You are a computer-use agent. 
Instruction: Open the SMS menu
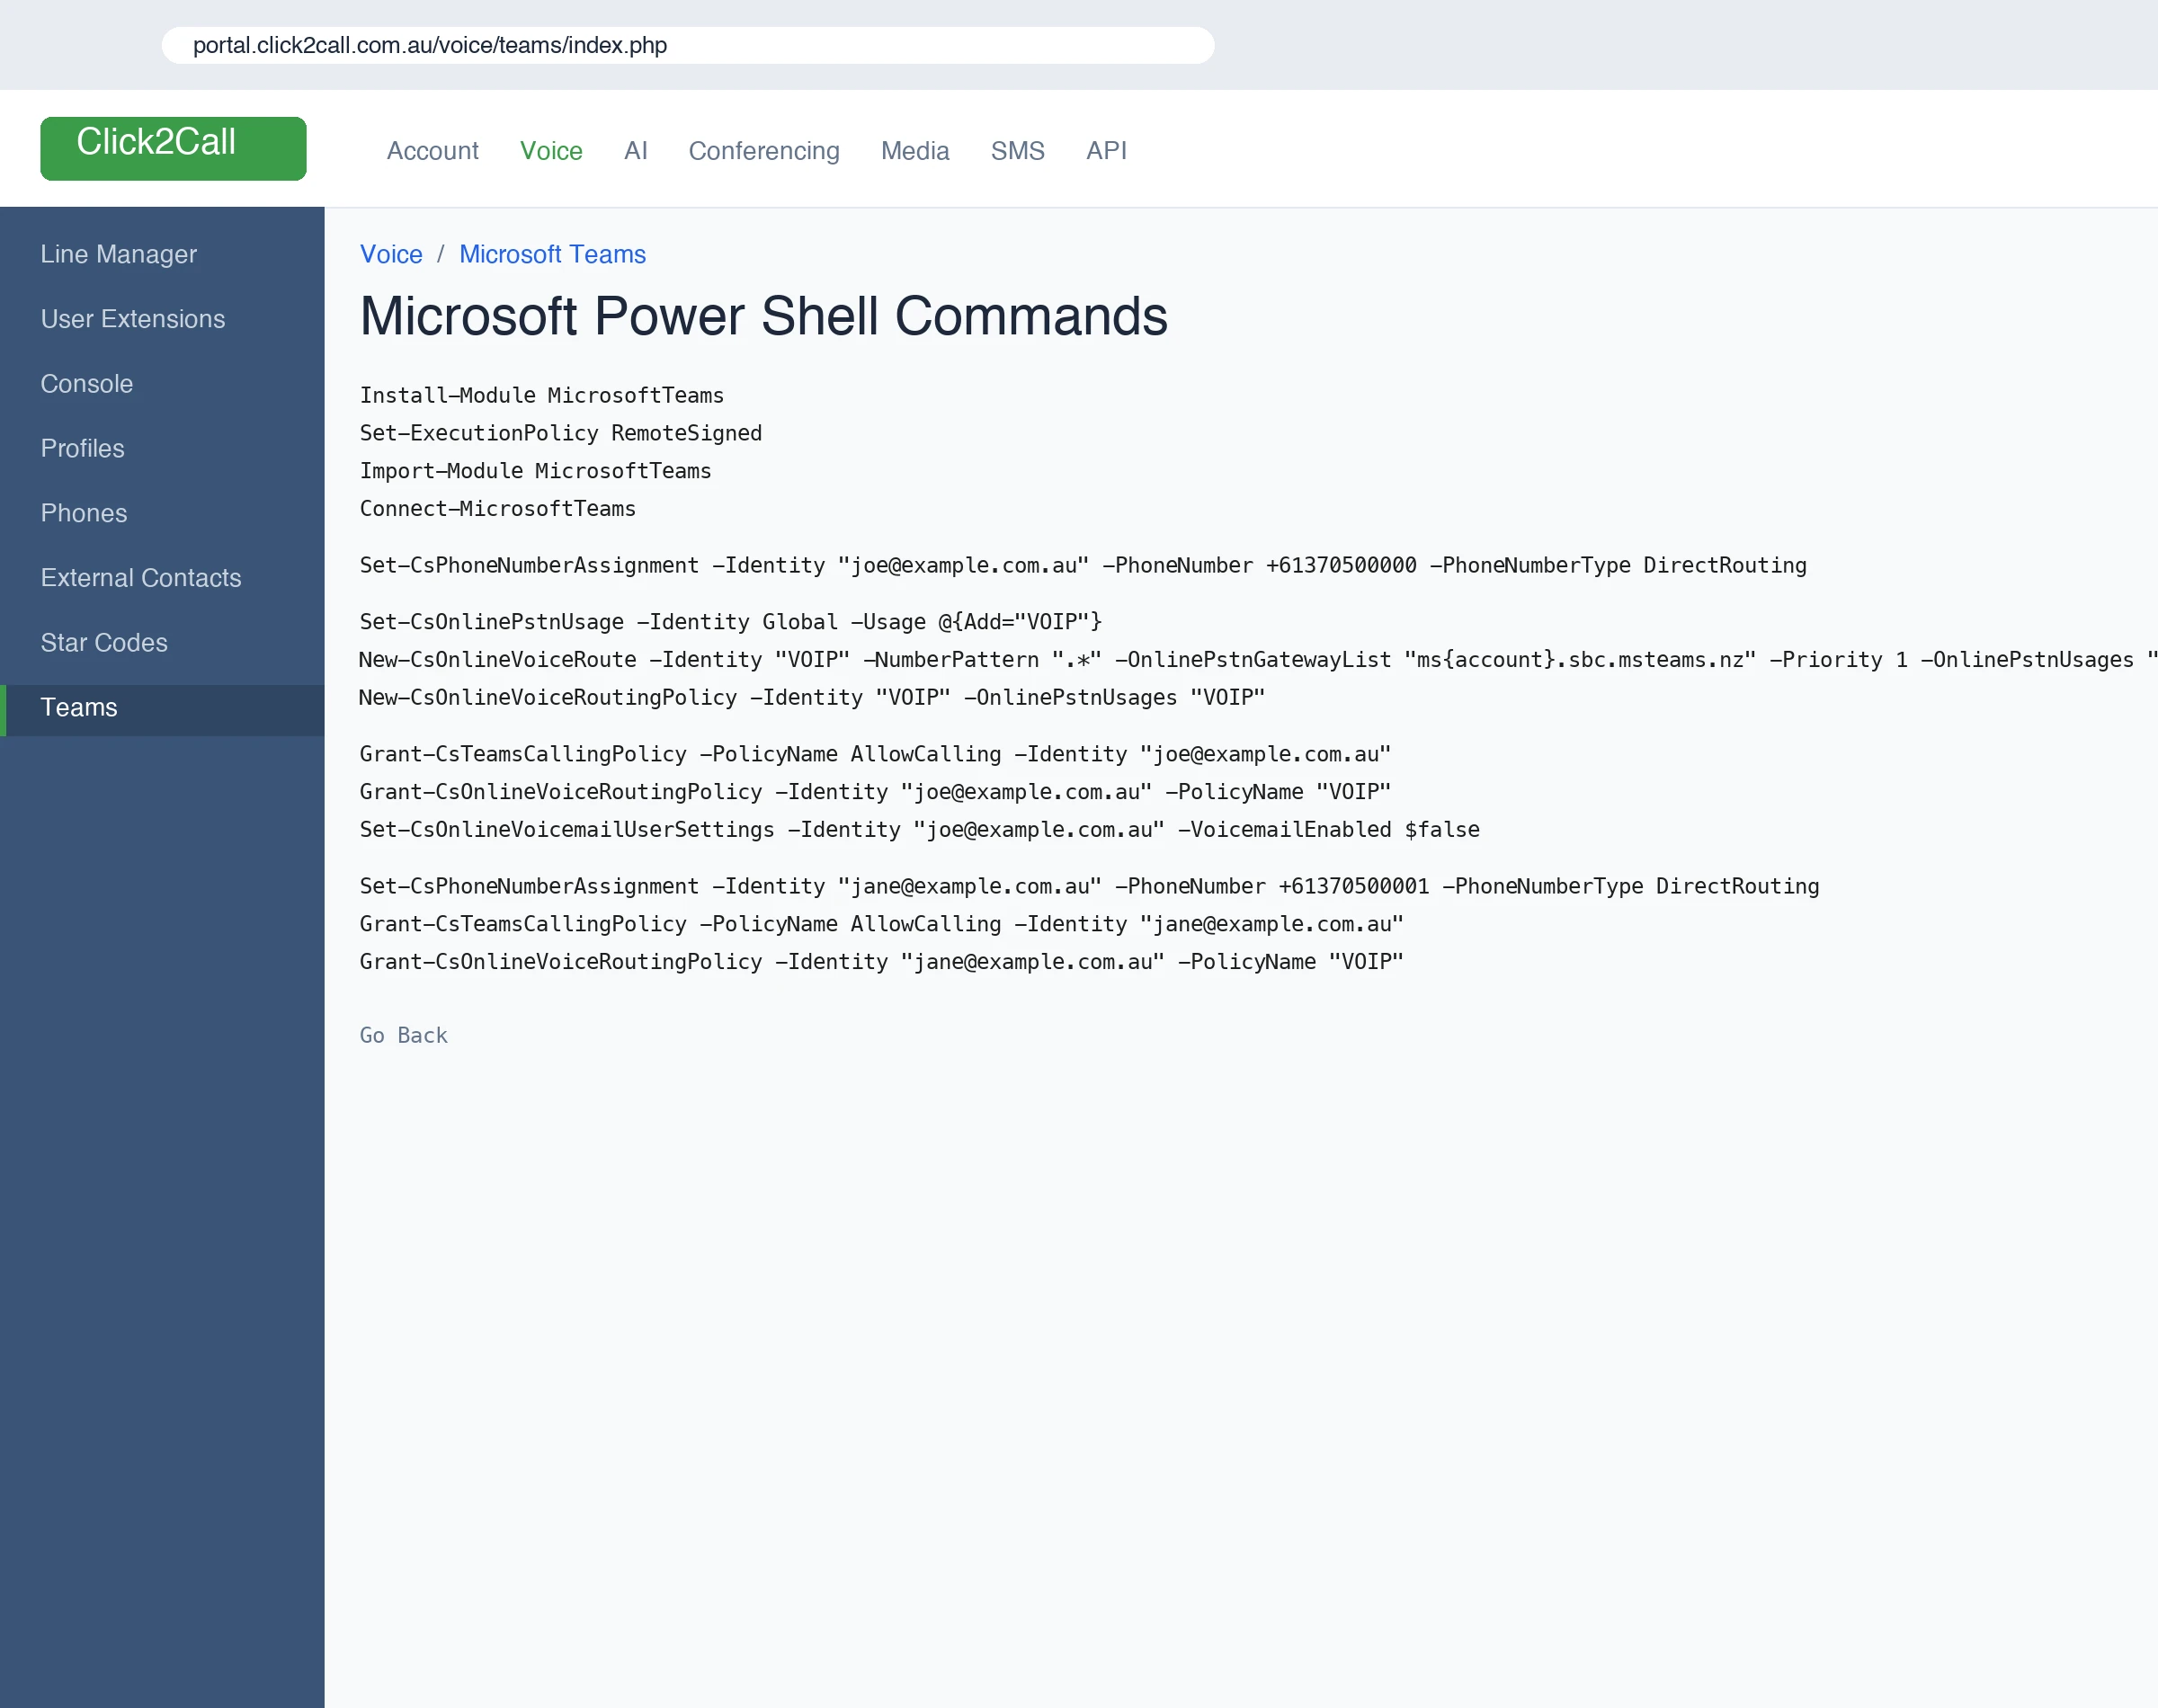(x=1017, y=151)
